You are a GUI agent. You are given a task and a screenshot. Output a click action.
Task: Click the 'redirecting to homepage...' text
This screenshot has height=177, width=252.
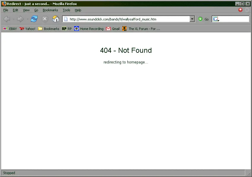tap(126, 62)
